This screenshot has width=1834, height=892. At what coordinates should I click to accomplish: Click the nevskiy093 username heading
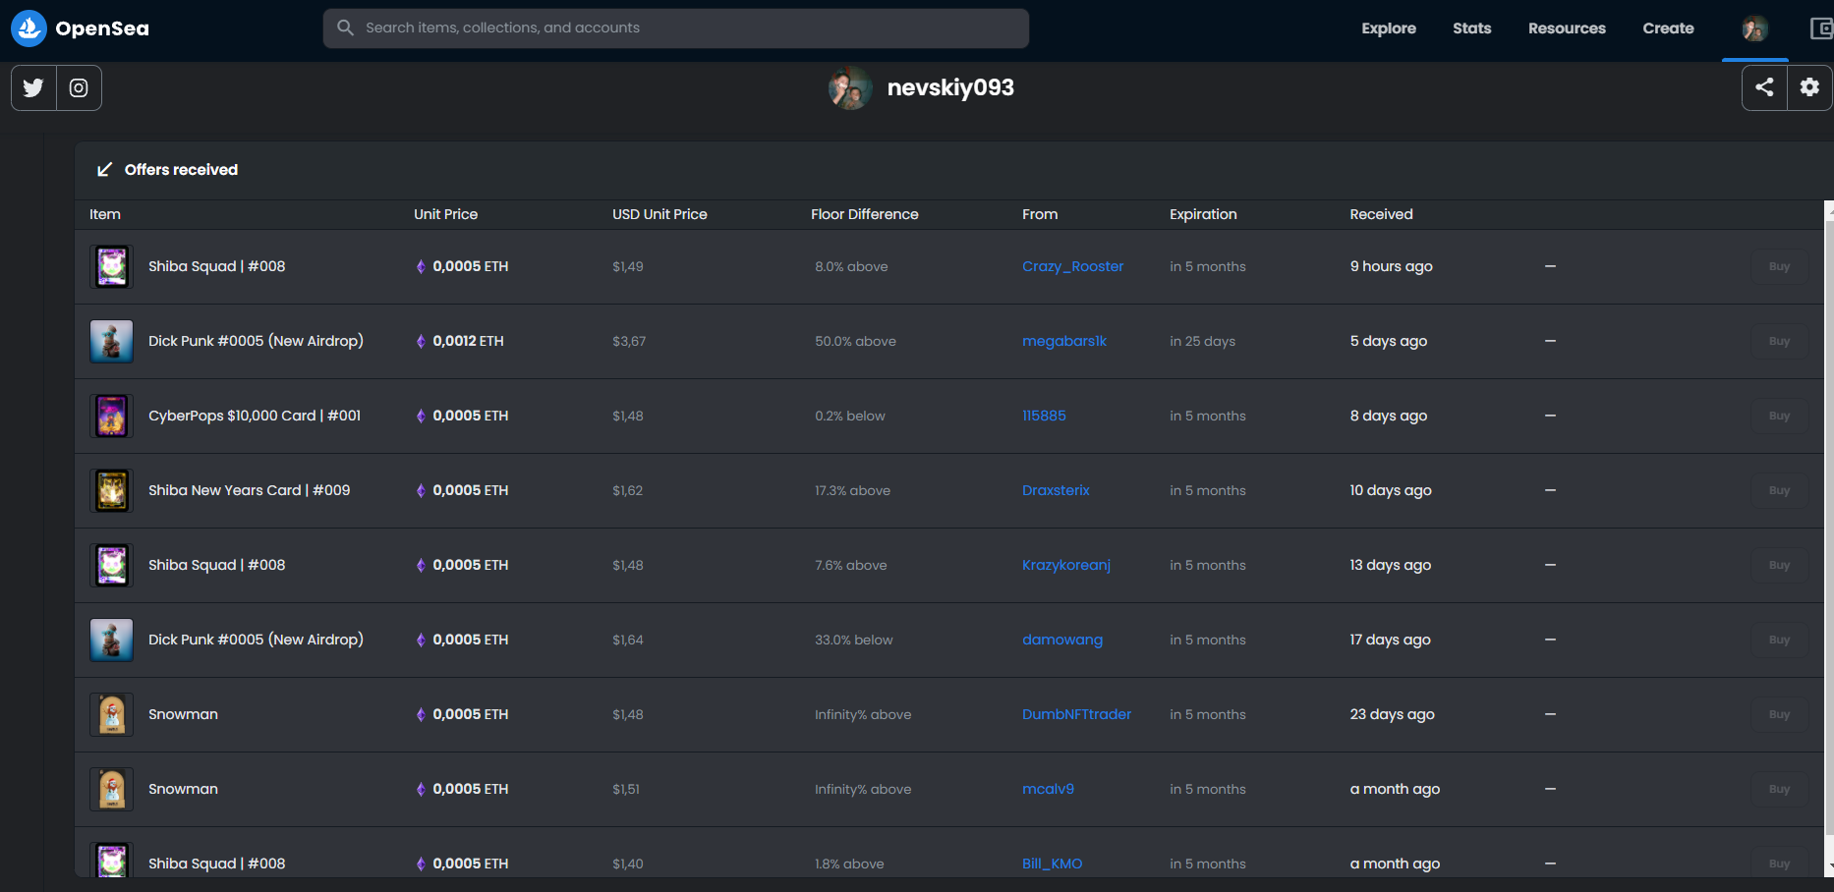pyautogui.click(x=950, y=87)
